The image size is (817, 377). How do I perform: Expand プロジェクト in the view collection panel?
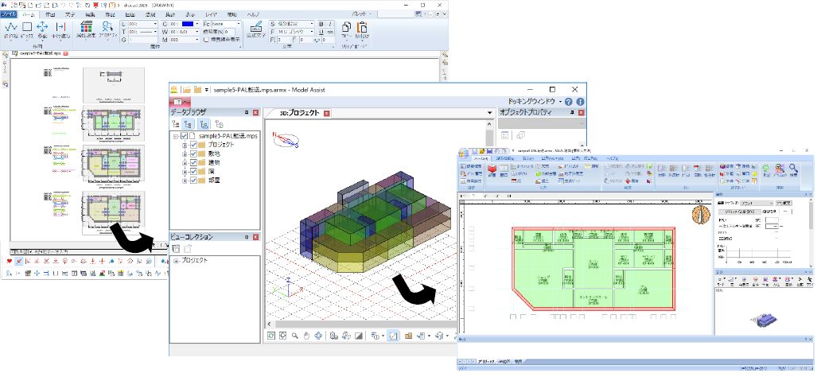[x=176, y=260]
